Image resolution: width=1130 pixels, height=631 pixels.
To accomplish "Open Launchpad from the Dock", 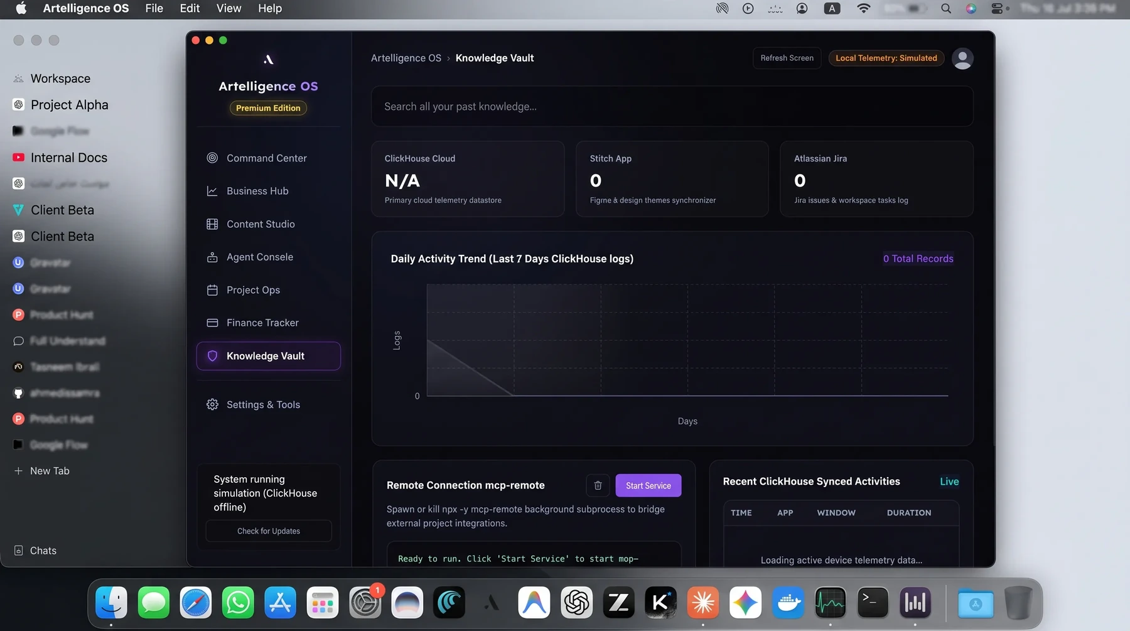I will (x=323, y=603).
